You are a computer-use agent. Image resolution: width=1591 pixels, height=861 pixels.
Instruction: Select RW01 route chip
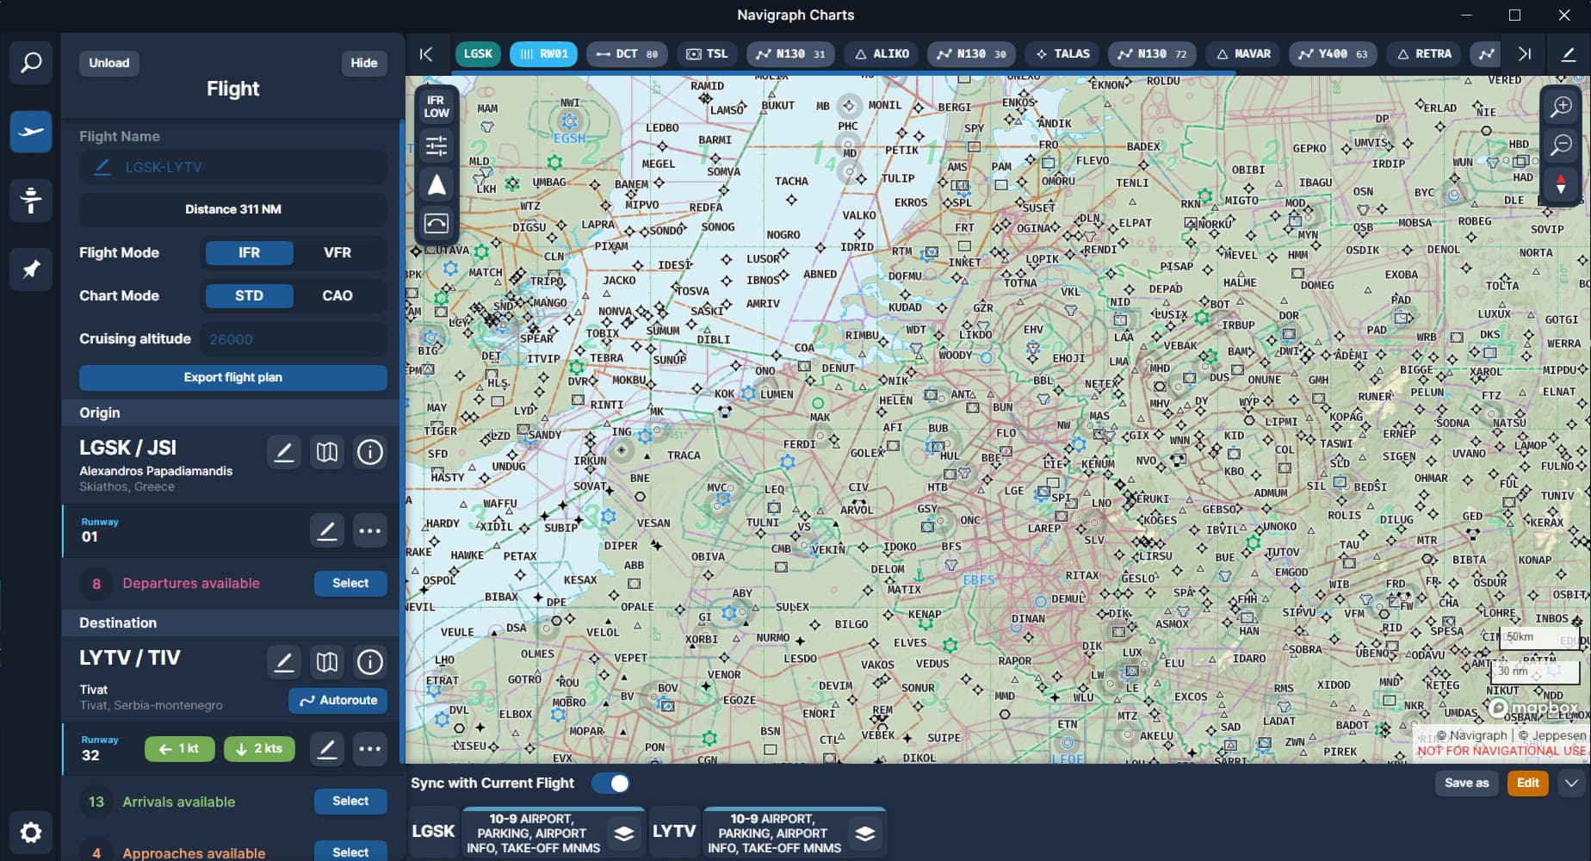pyautogui.click(x=544, y=53)
